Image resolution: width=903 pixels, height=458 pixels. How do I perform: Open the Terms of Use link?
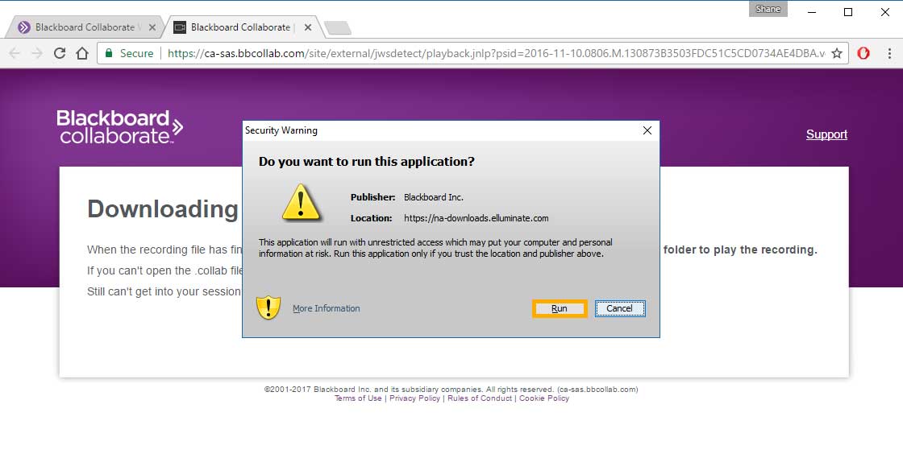[358, 398]
